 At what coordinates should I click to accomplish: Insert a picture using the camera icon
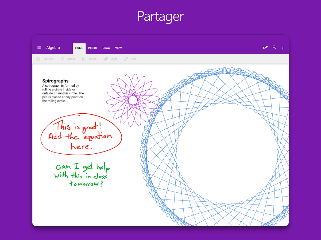coord(38,59)
